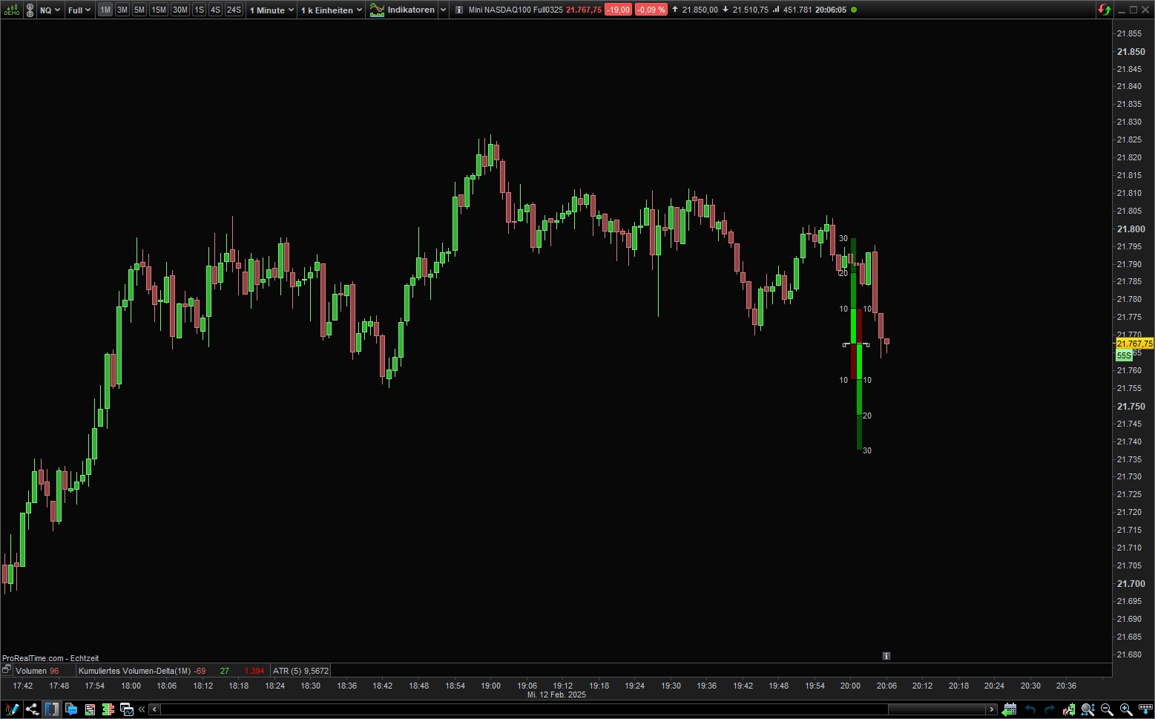Click the Indikatoren button
The width and height of the screenshot is (1155, 719).
[x=403, y=10]
